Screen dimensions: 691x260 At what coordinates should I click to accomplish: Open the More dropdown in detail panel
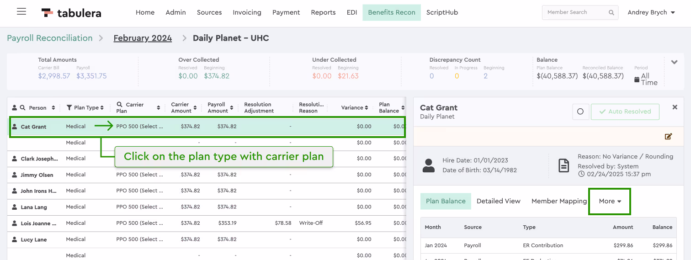tap(610, 201)
